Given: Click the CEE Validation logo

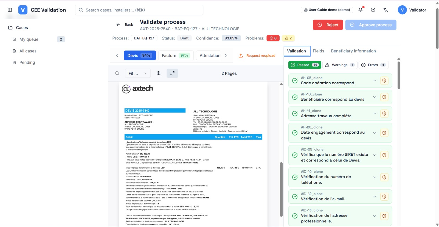Looking at the screenshot, I should pyautogui.click(x=23, y=10).
